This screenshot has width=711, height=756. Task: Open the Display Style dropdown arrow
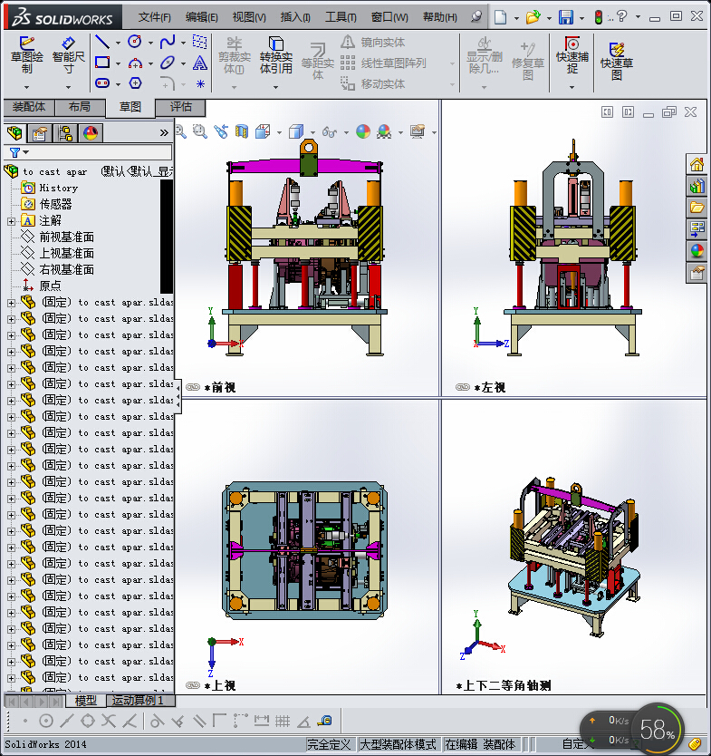(312, 132)
